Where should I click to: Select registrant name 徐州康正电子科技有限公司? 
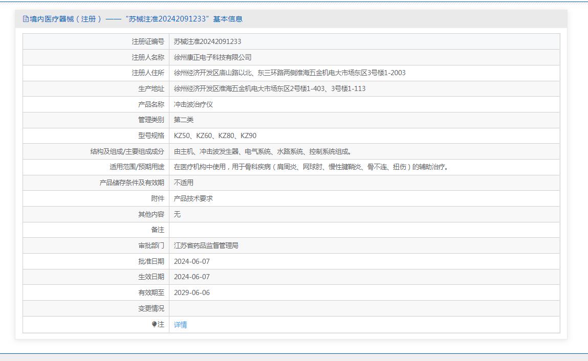pyautogui.click(x=212, y=57)
